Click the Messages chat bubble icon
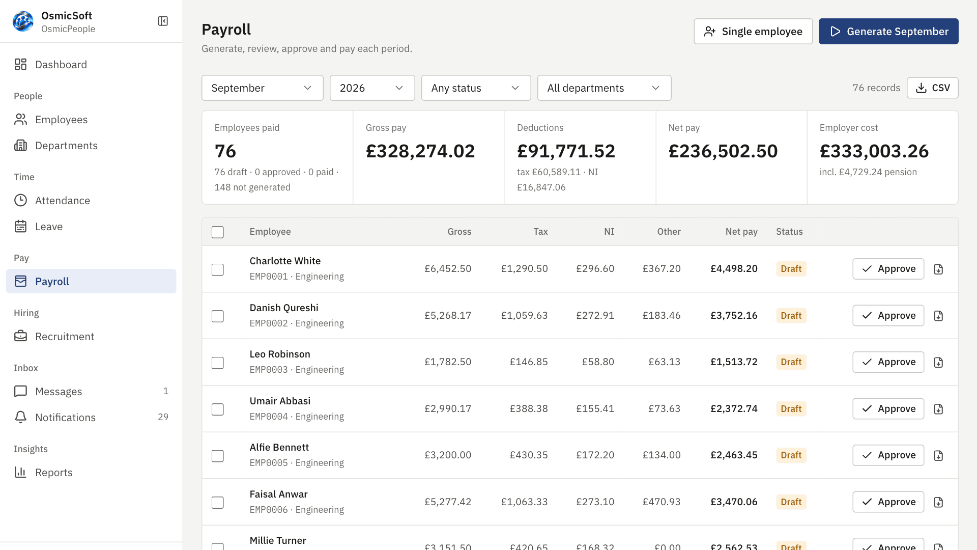This screenshot has height=550, width=977. coord(20,391)
